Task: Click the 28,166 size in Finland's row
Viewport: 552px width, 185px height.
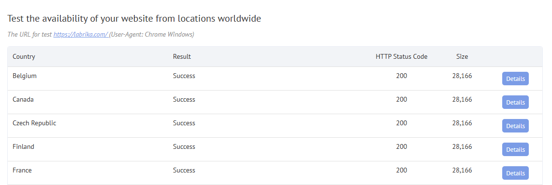Action: coord(462,146)
